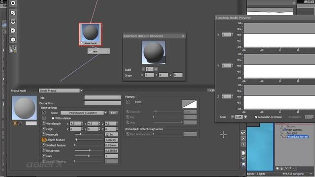Click the extract parameter icon for Origin
The image size is (315, 177).
[44, 129]
